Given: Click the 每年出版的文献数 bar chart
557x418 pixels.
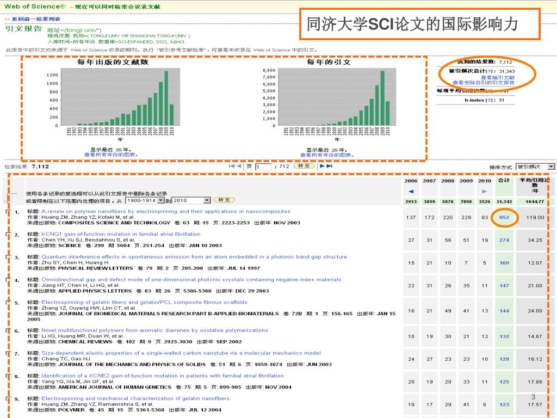Looking at the screenshot, I should point(113,101).
